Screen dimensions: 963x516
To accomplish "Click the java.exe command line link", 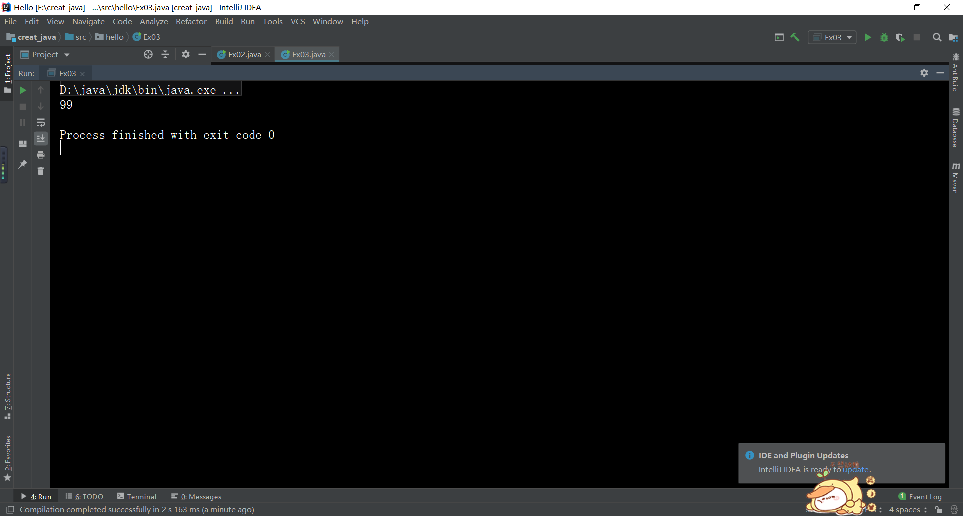I will (x=150, y=90).
